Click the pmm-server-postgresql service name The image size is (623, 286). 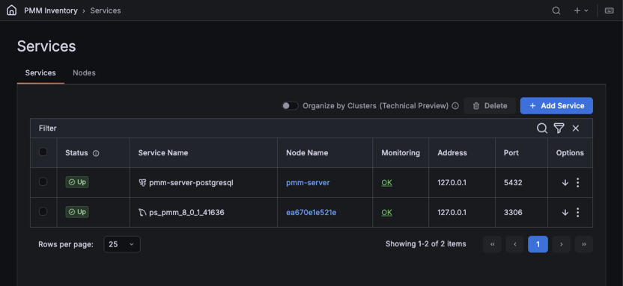point(191,183)
